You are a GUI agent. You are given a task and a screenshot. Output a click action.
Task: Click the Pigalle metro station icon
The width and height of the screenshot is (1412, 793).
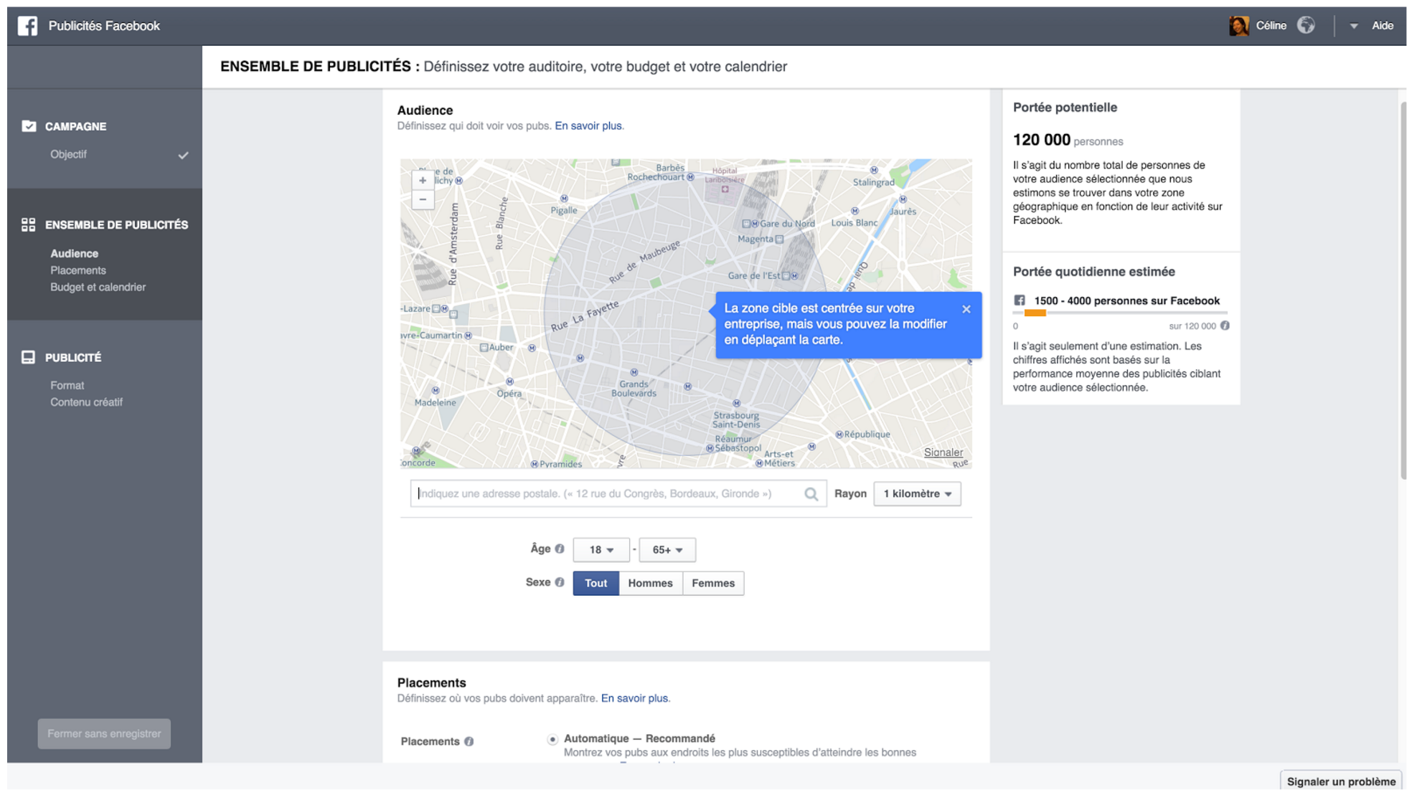(x=564, y=199)
